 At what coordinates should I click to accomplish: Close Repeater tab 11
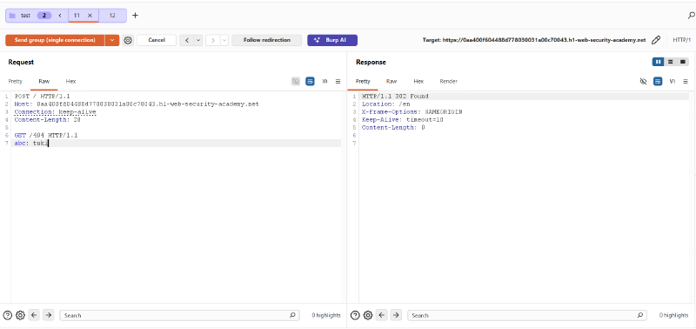tap(90, 16)
